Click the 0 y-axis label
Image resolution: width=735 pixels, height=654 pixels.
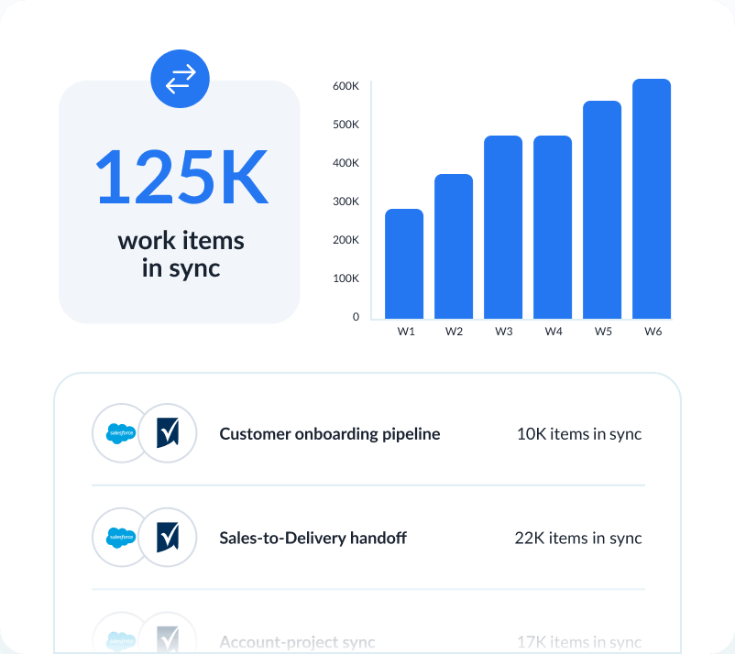coord(356,317)
